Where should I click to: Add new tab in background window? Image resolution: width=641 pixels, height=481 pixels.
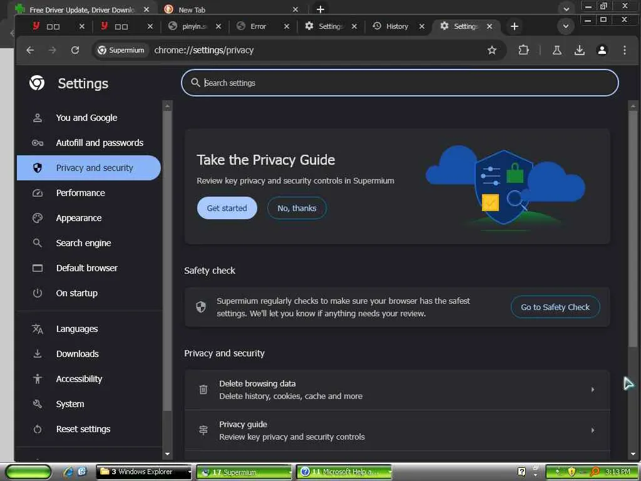pos(320,9)
